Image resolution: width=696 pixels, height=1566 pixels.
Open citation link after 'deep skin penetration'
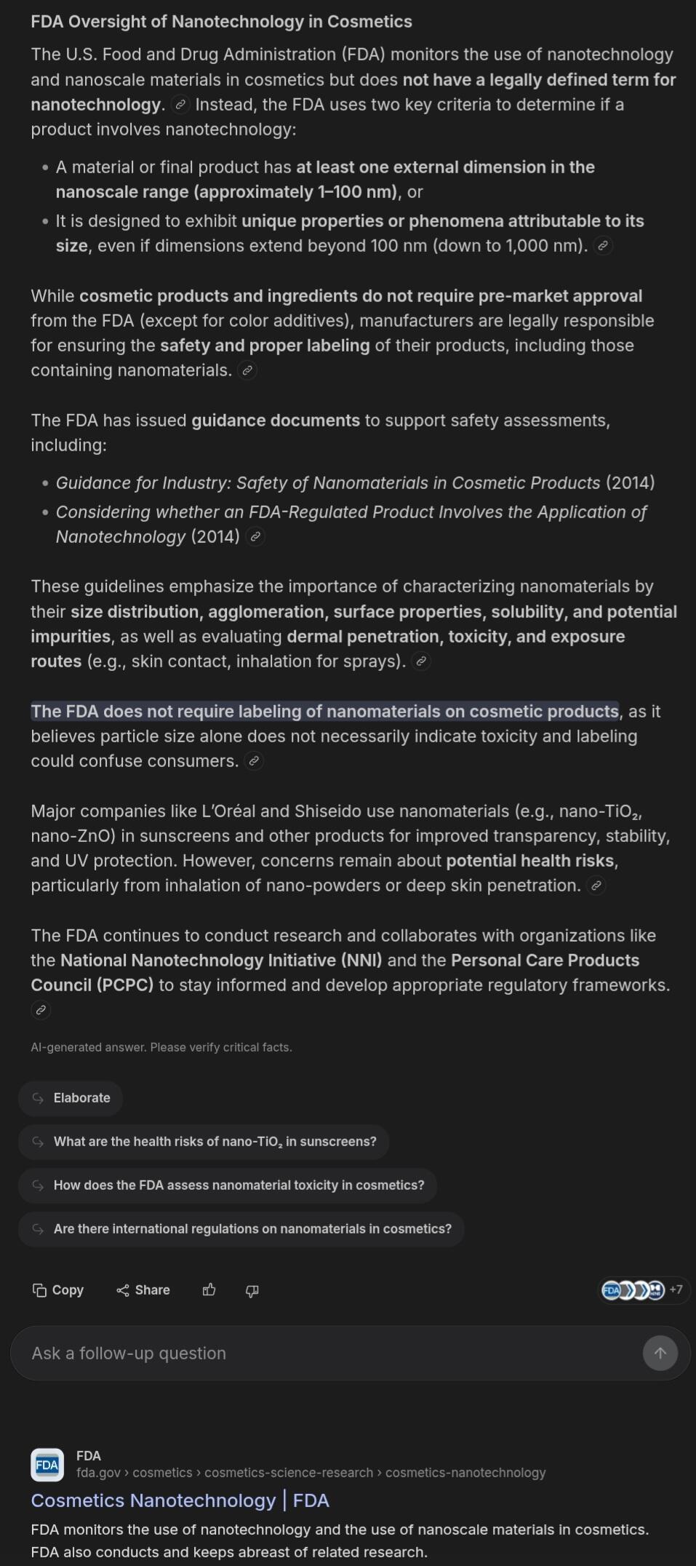(596, 886)
